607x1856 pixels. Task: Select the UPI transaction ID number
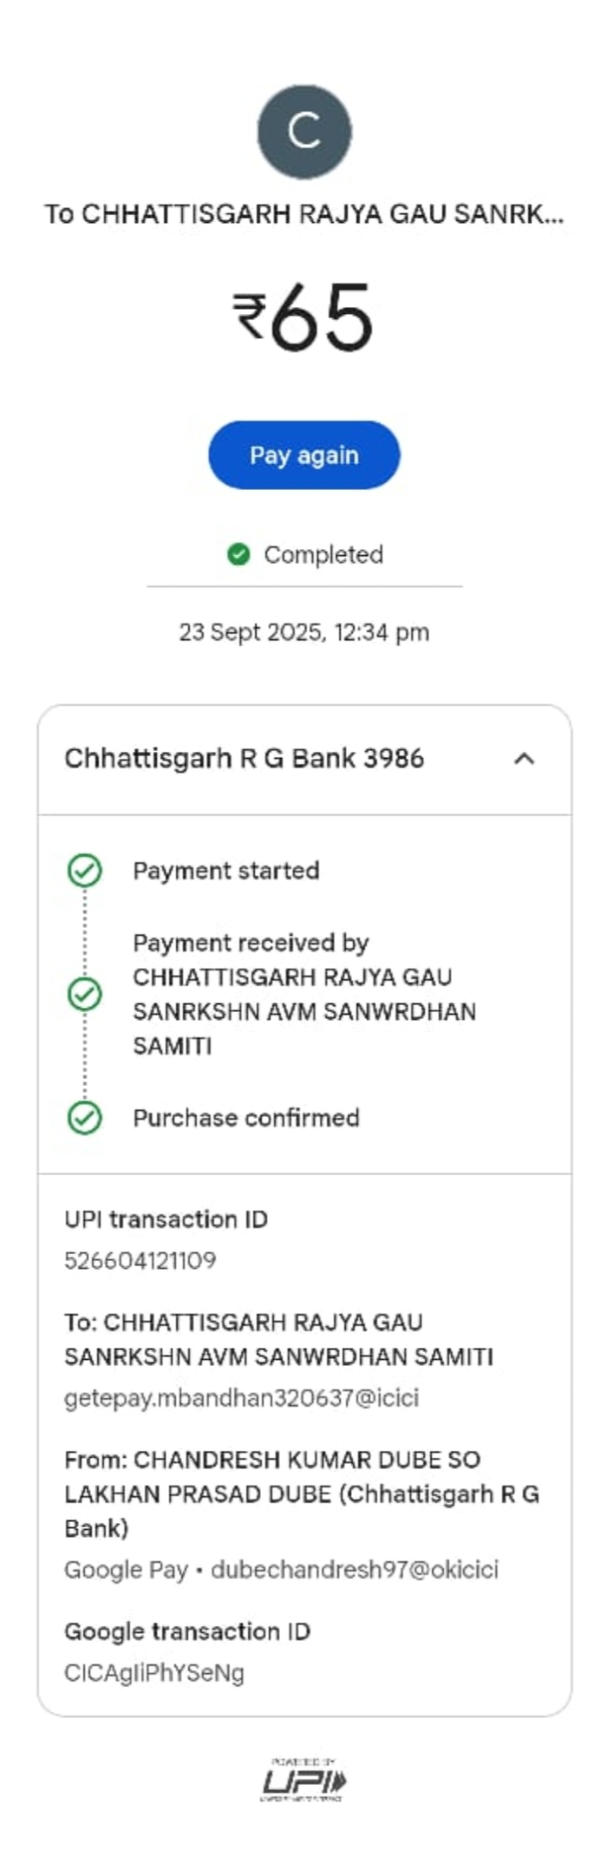tap(140, 1260)
